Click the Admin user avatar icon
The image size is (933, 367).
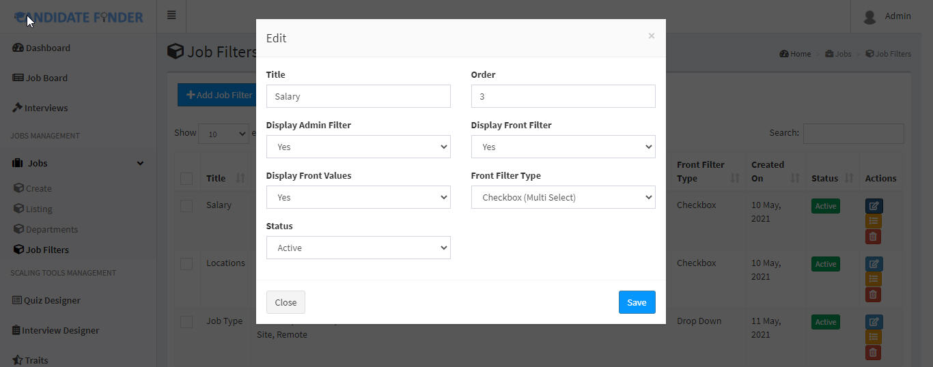tap(869, 16)
